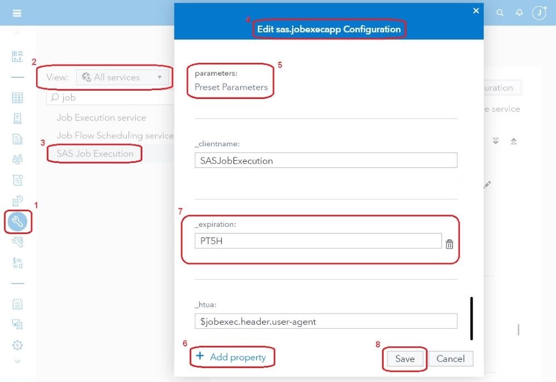Expand all sections with the double-chevron-down control
Image resolution: width=556 pixels, height=382 pixels.
(495, 141)
